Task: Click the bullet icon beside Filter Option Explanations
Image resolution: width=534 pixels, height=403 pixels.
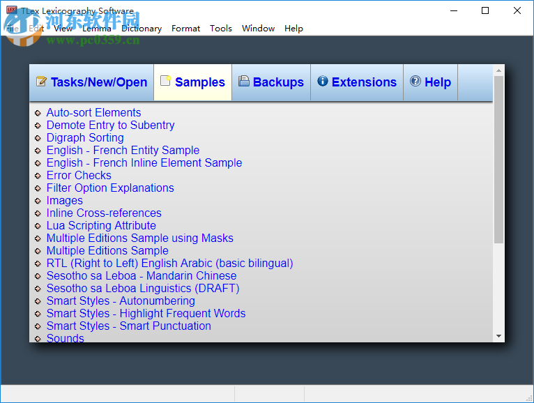Action: [38, 188]
